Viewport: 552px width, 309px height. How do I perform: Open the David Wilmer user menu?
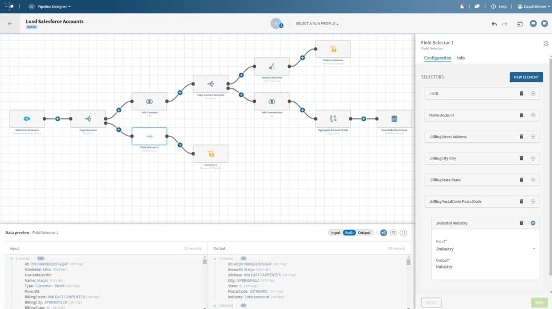pos(533,6)
